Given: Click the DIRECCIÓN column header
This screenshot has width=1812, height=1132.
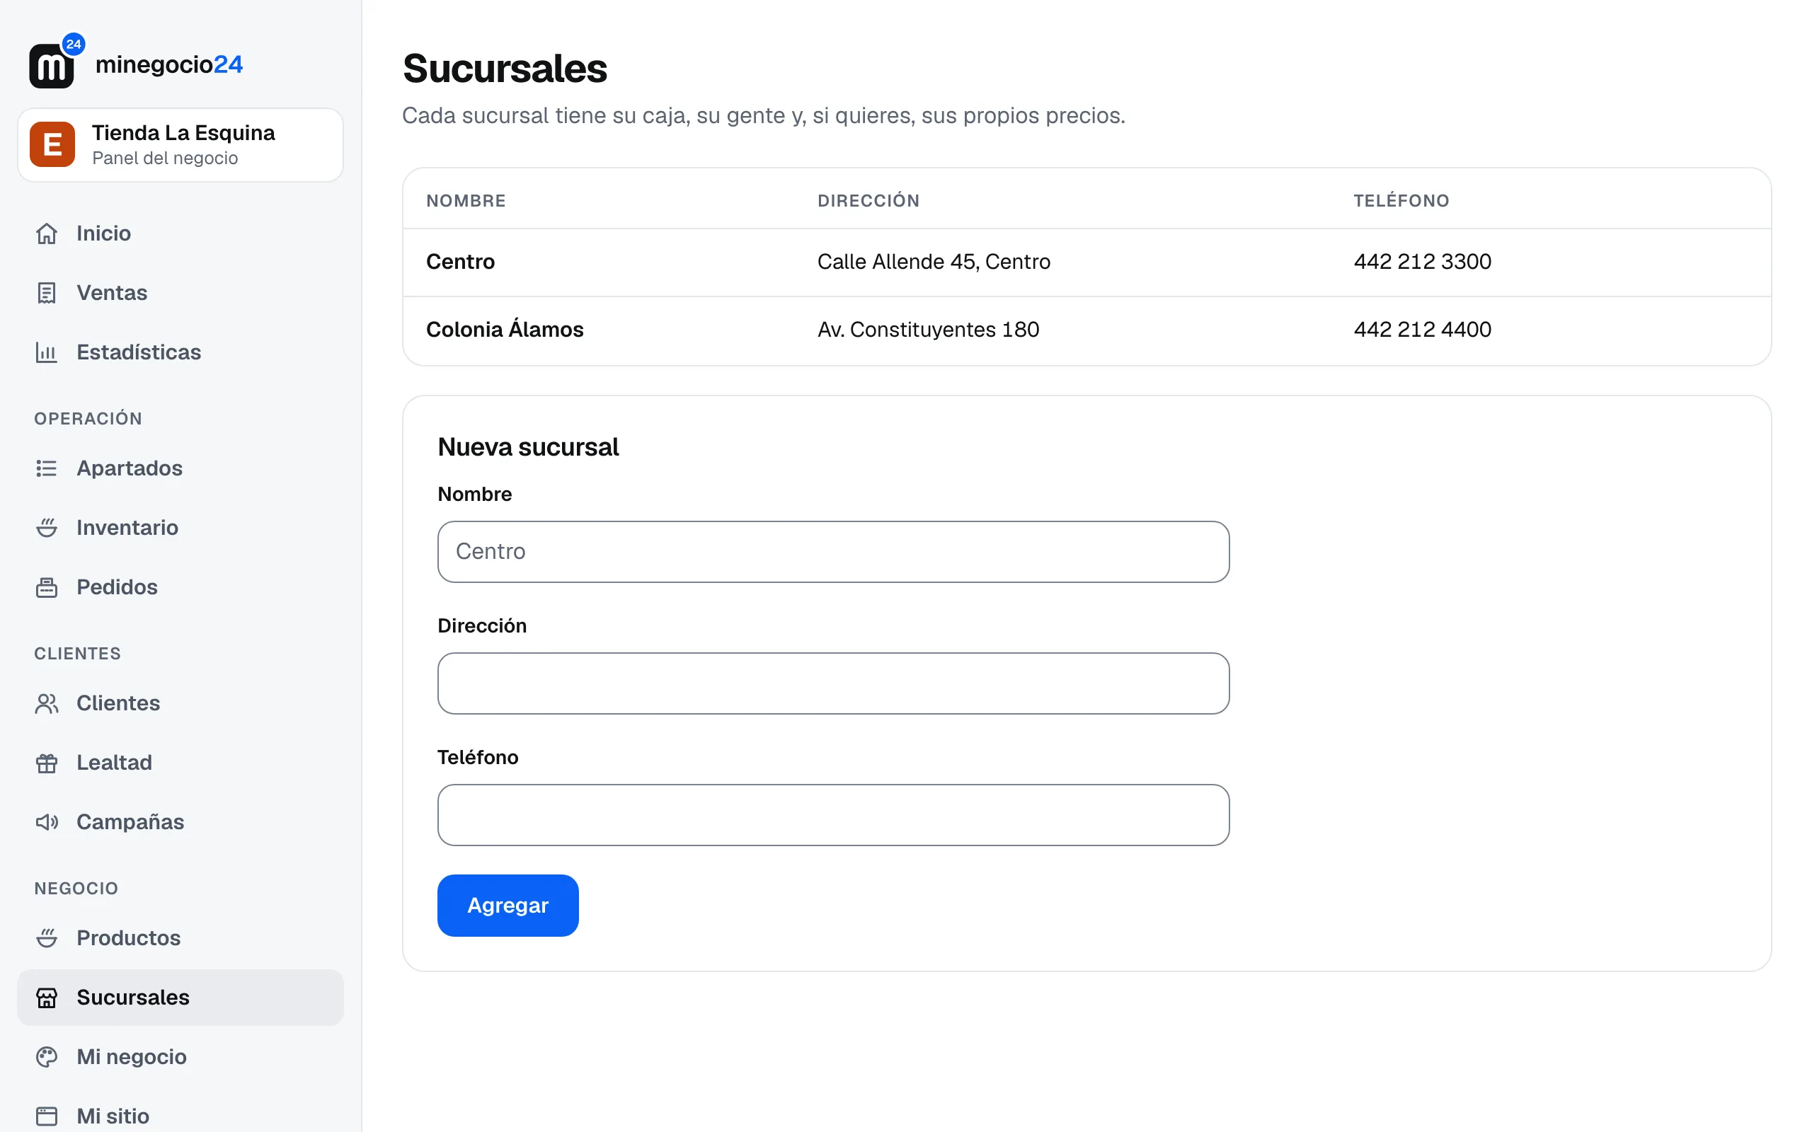Looking at the screenshot, I should (x=868, y=200).
